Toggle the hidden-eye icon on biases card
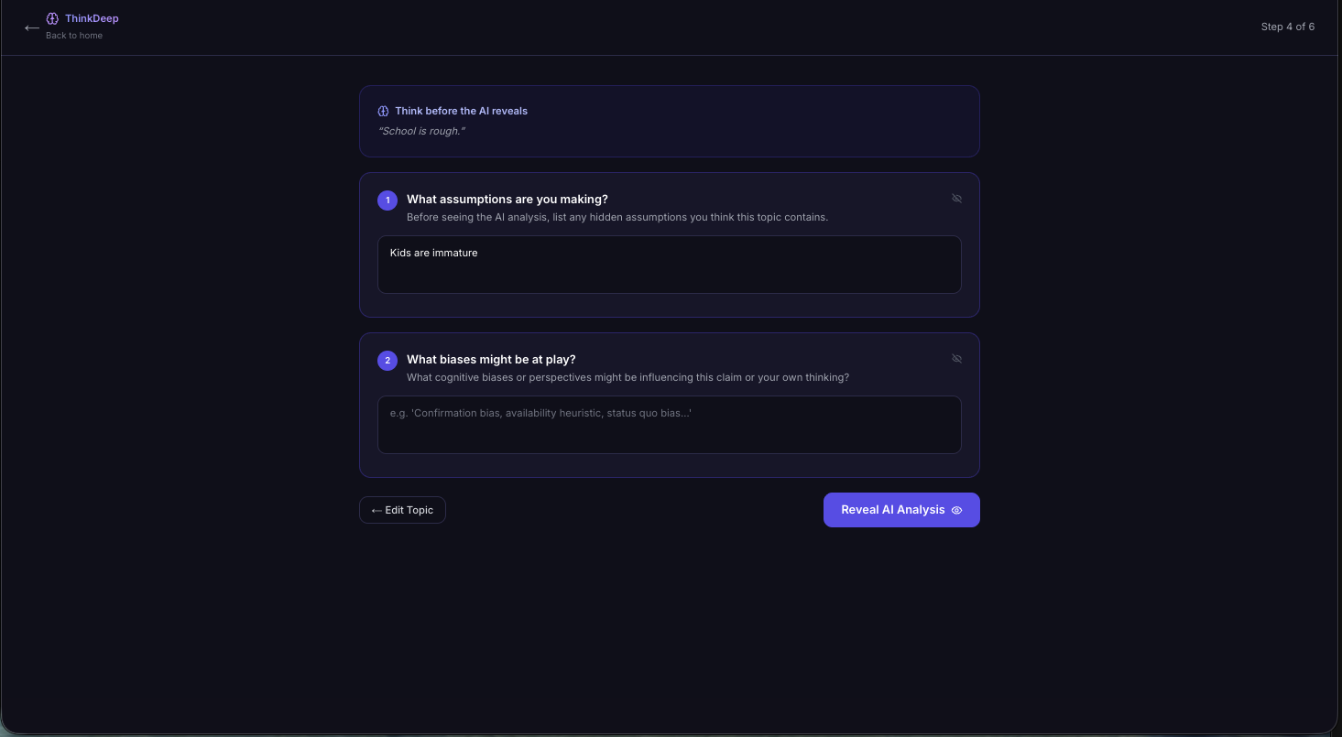Screen dimensions: 1342x737 point(956,359)
